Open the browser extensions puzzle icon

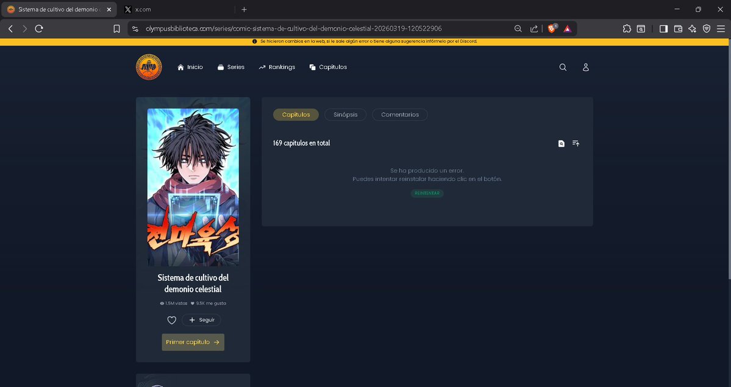[627, 29]
